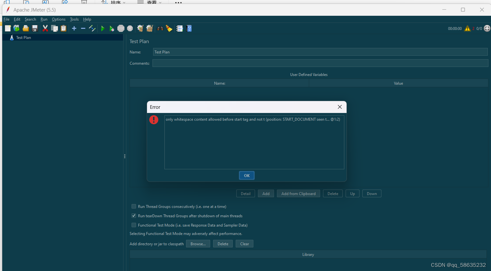Open the File menu
Viewport: 491px width, 271px height.
(x=6, y=19)
